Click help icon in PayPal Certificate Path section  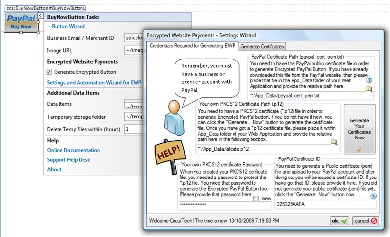pos(369,80)
